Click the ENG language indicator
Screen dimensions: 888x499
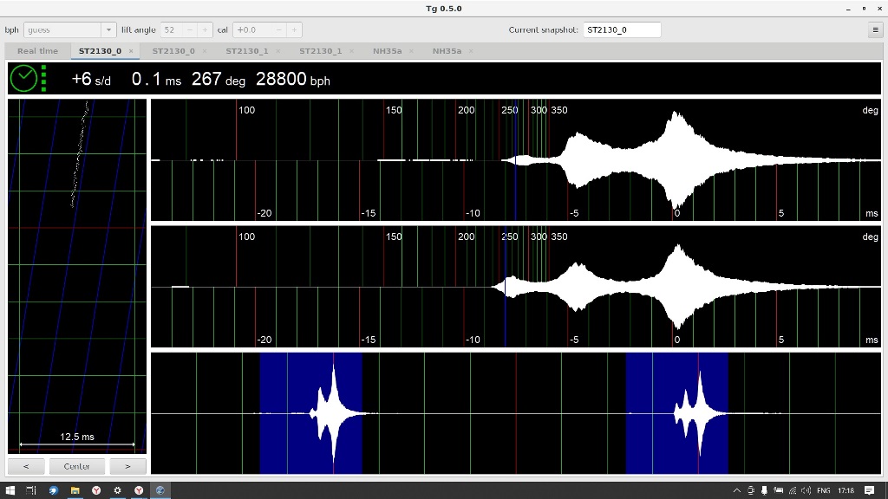tap(823, 490)
